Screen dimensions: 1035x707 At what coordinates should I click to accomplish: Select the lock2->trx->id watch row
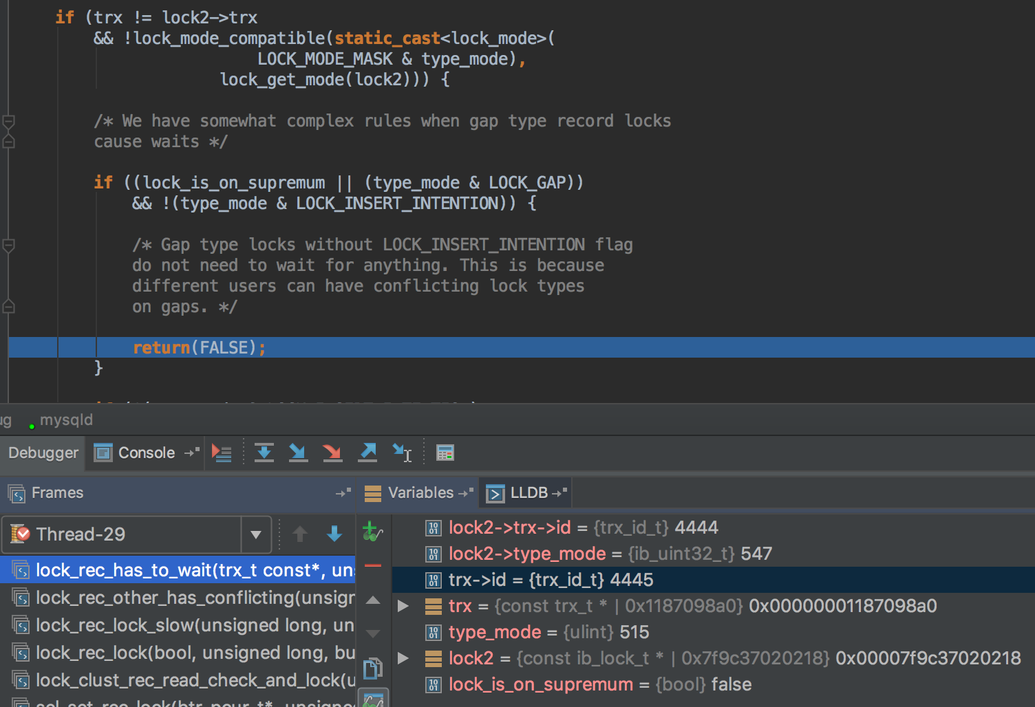(713, 527)
